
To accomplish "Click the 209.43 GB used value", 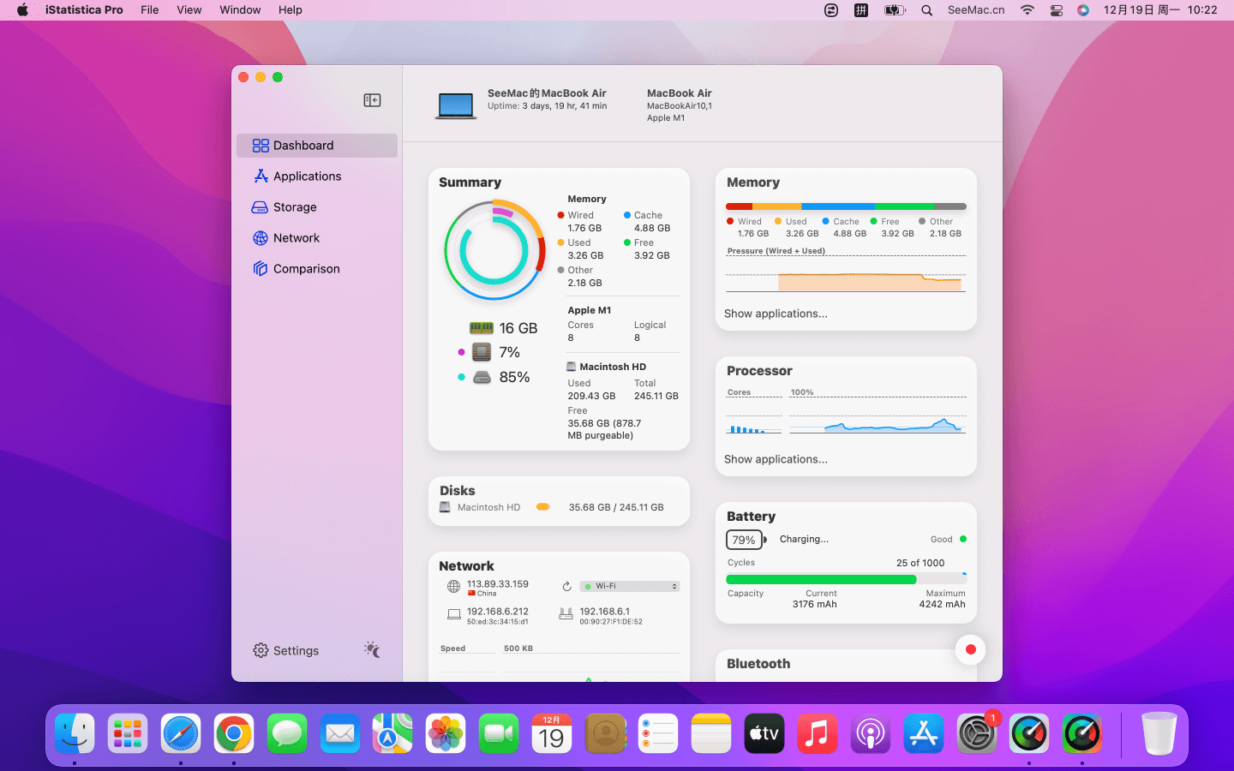I will coord(591,396).
